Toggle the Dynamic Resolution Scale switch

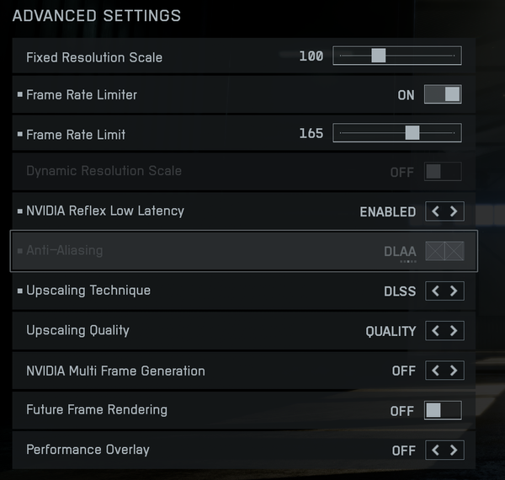point(444,172)
